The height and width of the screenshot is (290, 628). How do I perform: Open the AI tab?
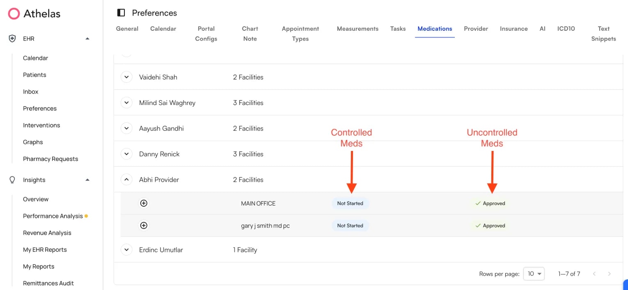coord(542,29)
